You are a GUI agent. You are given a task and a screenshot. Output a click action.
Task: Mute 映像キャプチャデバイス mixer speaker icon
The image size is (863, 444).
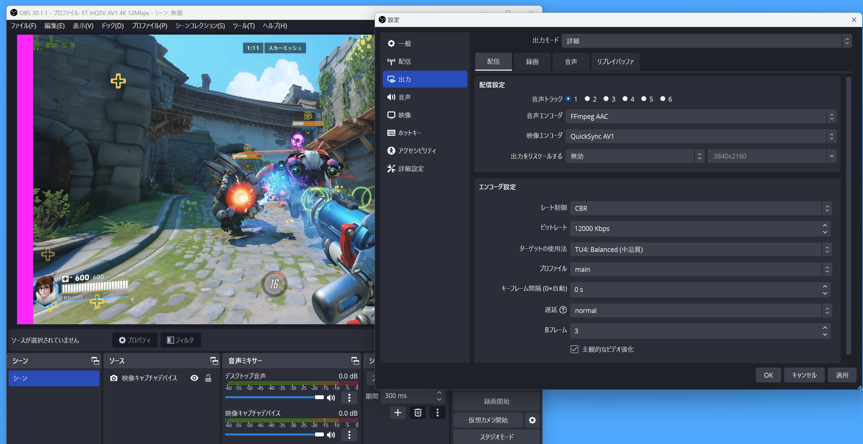click(331, 435)
